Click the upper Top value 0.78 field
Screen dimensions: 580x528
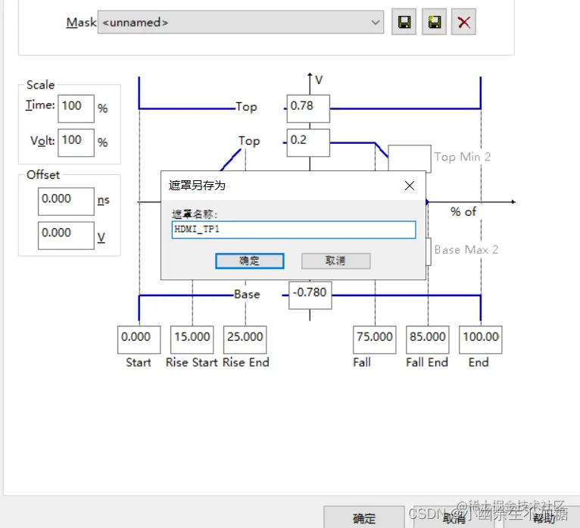308,108
